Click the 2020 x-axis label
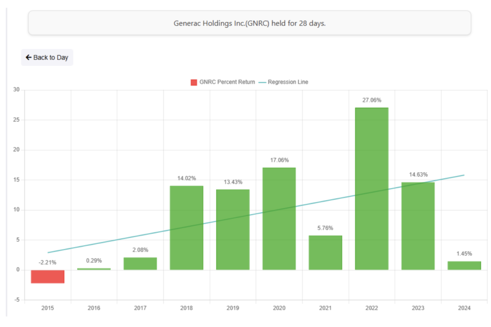 [279, 308]
